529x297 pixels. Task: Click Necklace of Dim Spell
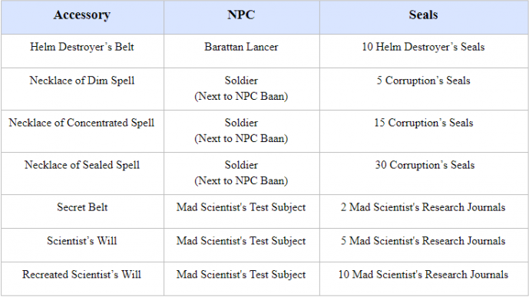click(x=82, y=81)
